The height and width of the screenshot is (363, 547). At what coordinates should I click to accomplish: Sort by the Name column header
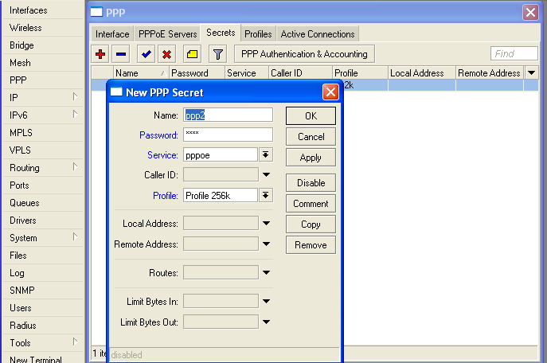click(x=141, y=73)
